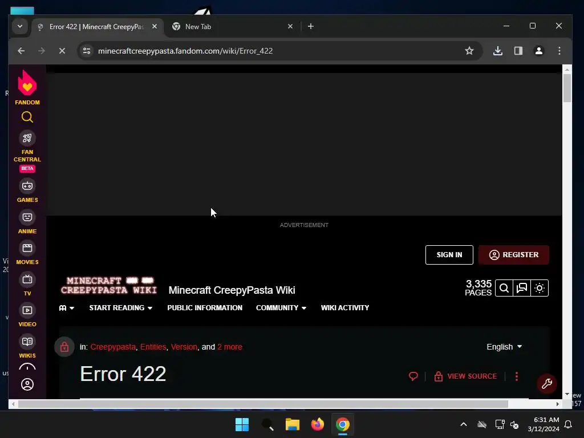
Task: Click View Source button
Action: point(465,376)
